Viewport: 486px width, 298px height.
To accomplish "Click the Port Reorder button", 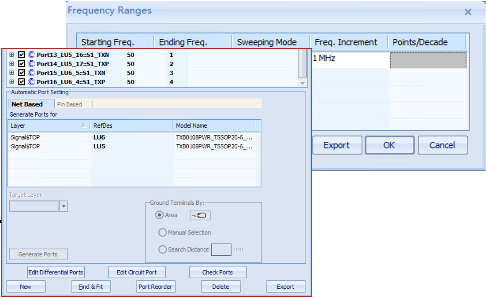I will tap(156, 287).
